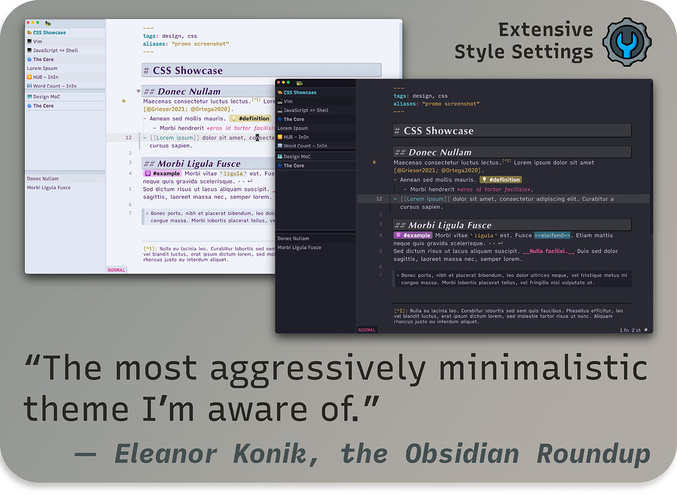Click the pencil icon at the status bar's right edge
677x494 pixels.
[646, 330]
